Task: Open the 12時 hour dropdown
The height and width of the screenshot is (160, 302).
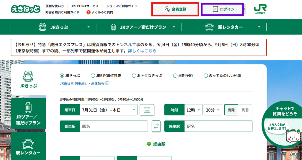Action: pyautogui.click(x=193, y=110)
